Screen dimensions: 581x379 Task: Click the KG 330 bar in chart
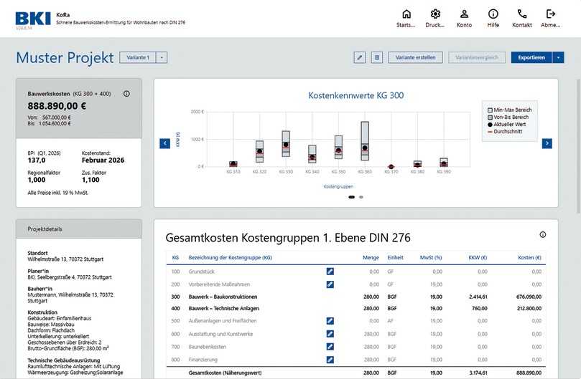(x=286, y=144)
